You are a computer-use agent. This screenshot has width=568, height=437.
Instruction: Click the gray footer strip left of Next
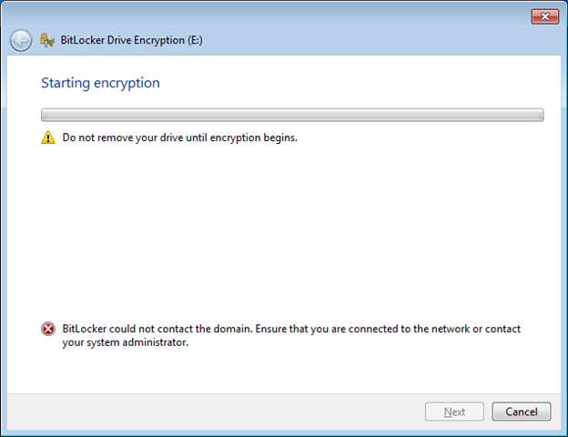pos(209,412)
